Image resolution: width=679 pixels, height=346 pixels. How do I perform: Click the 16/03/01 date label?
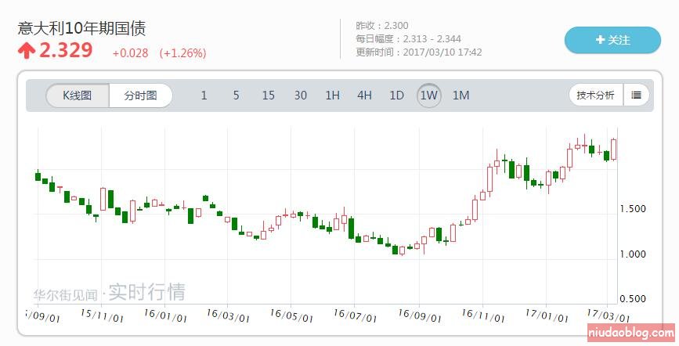(x=228, y=315)
